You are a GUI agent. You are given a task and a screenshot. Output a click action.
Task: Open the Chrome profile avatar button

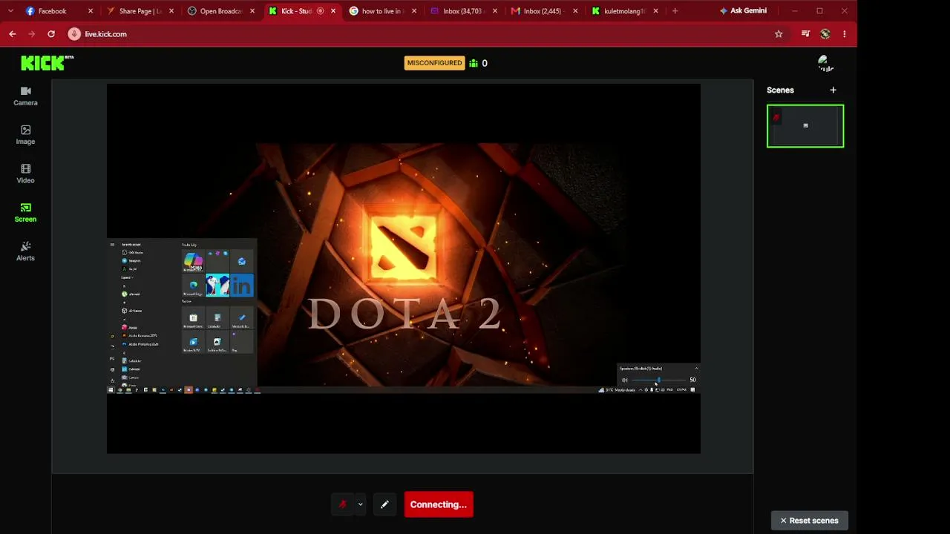(825, 34)
